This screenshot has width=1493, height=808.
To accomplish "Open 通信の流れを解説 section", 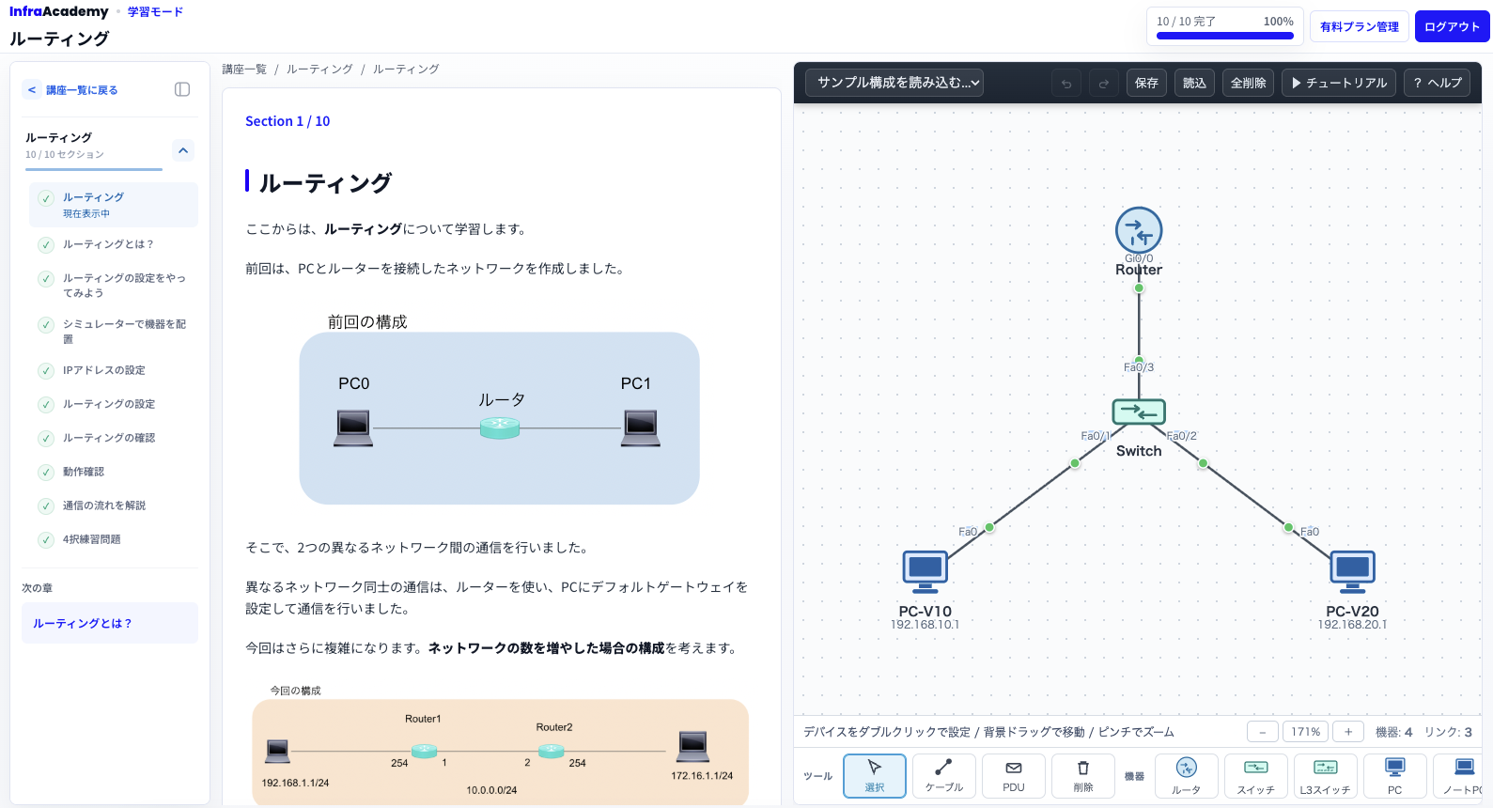I will (x=114, y=505).
